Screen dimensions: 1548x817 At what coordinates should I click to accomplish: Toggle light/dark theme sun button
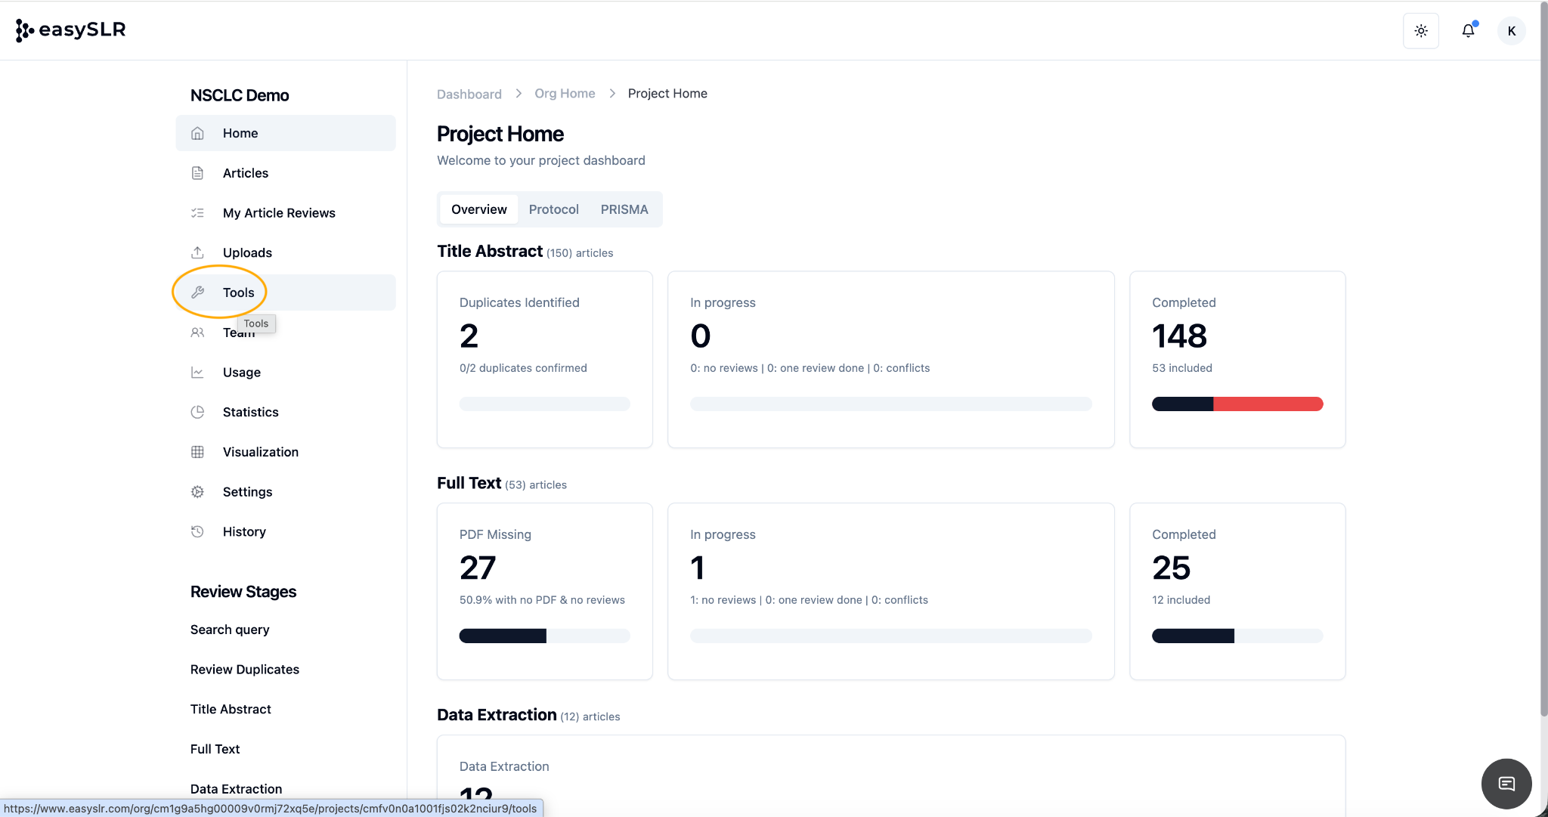point(1421,31)
